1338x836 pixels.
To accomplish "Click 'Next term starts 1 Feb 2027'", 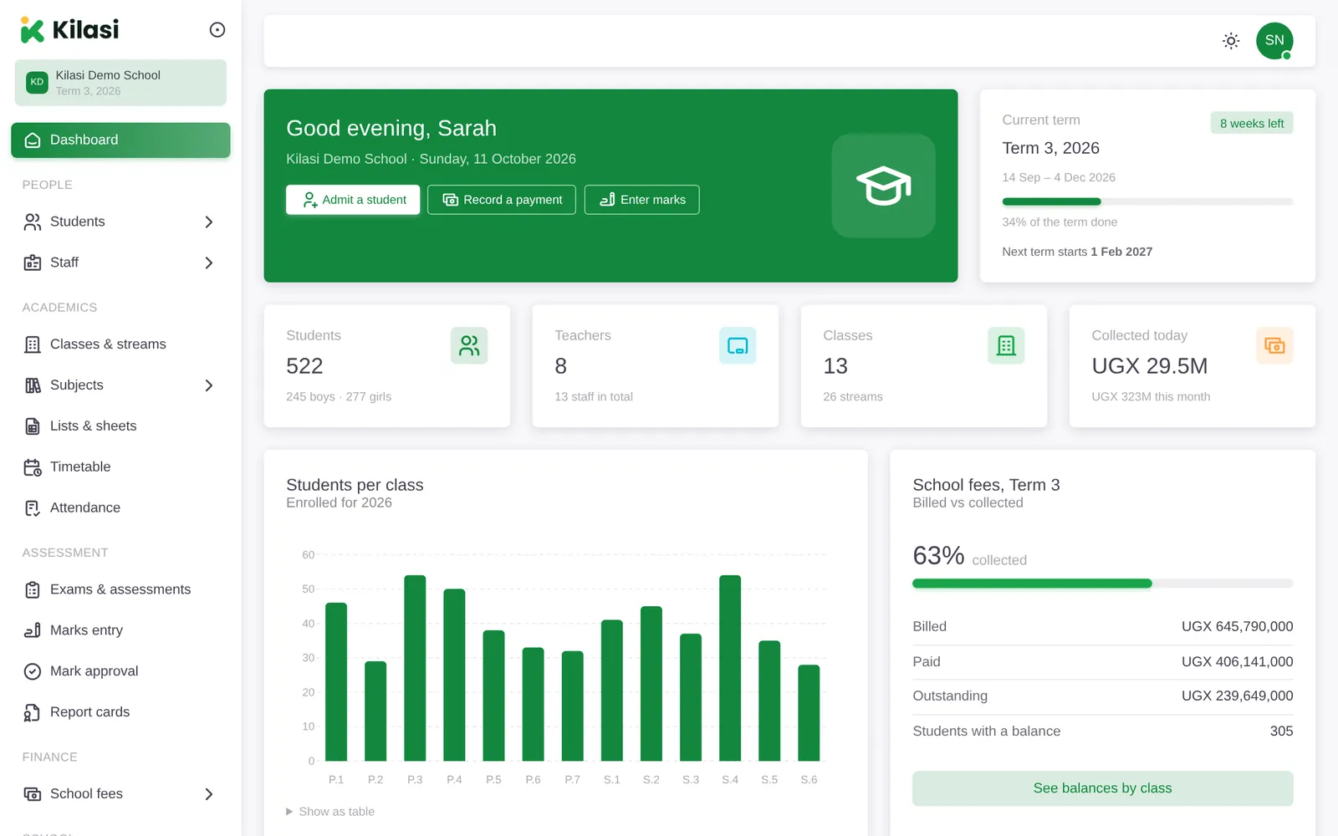I will [x=1077, y=252].
